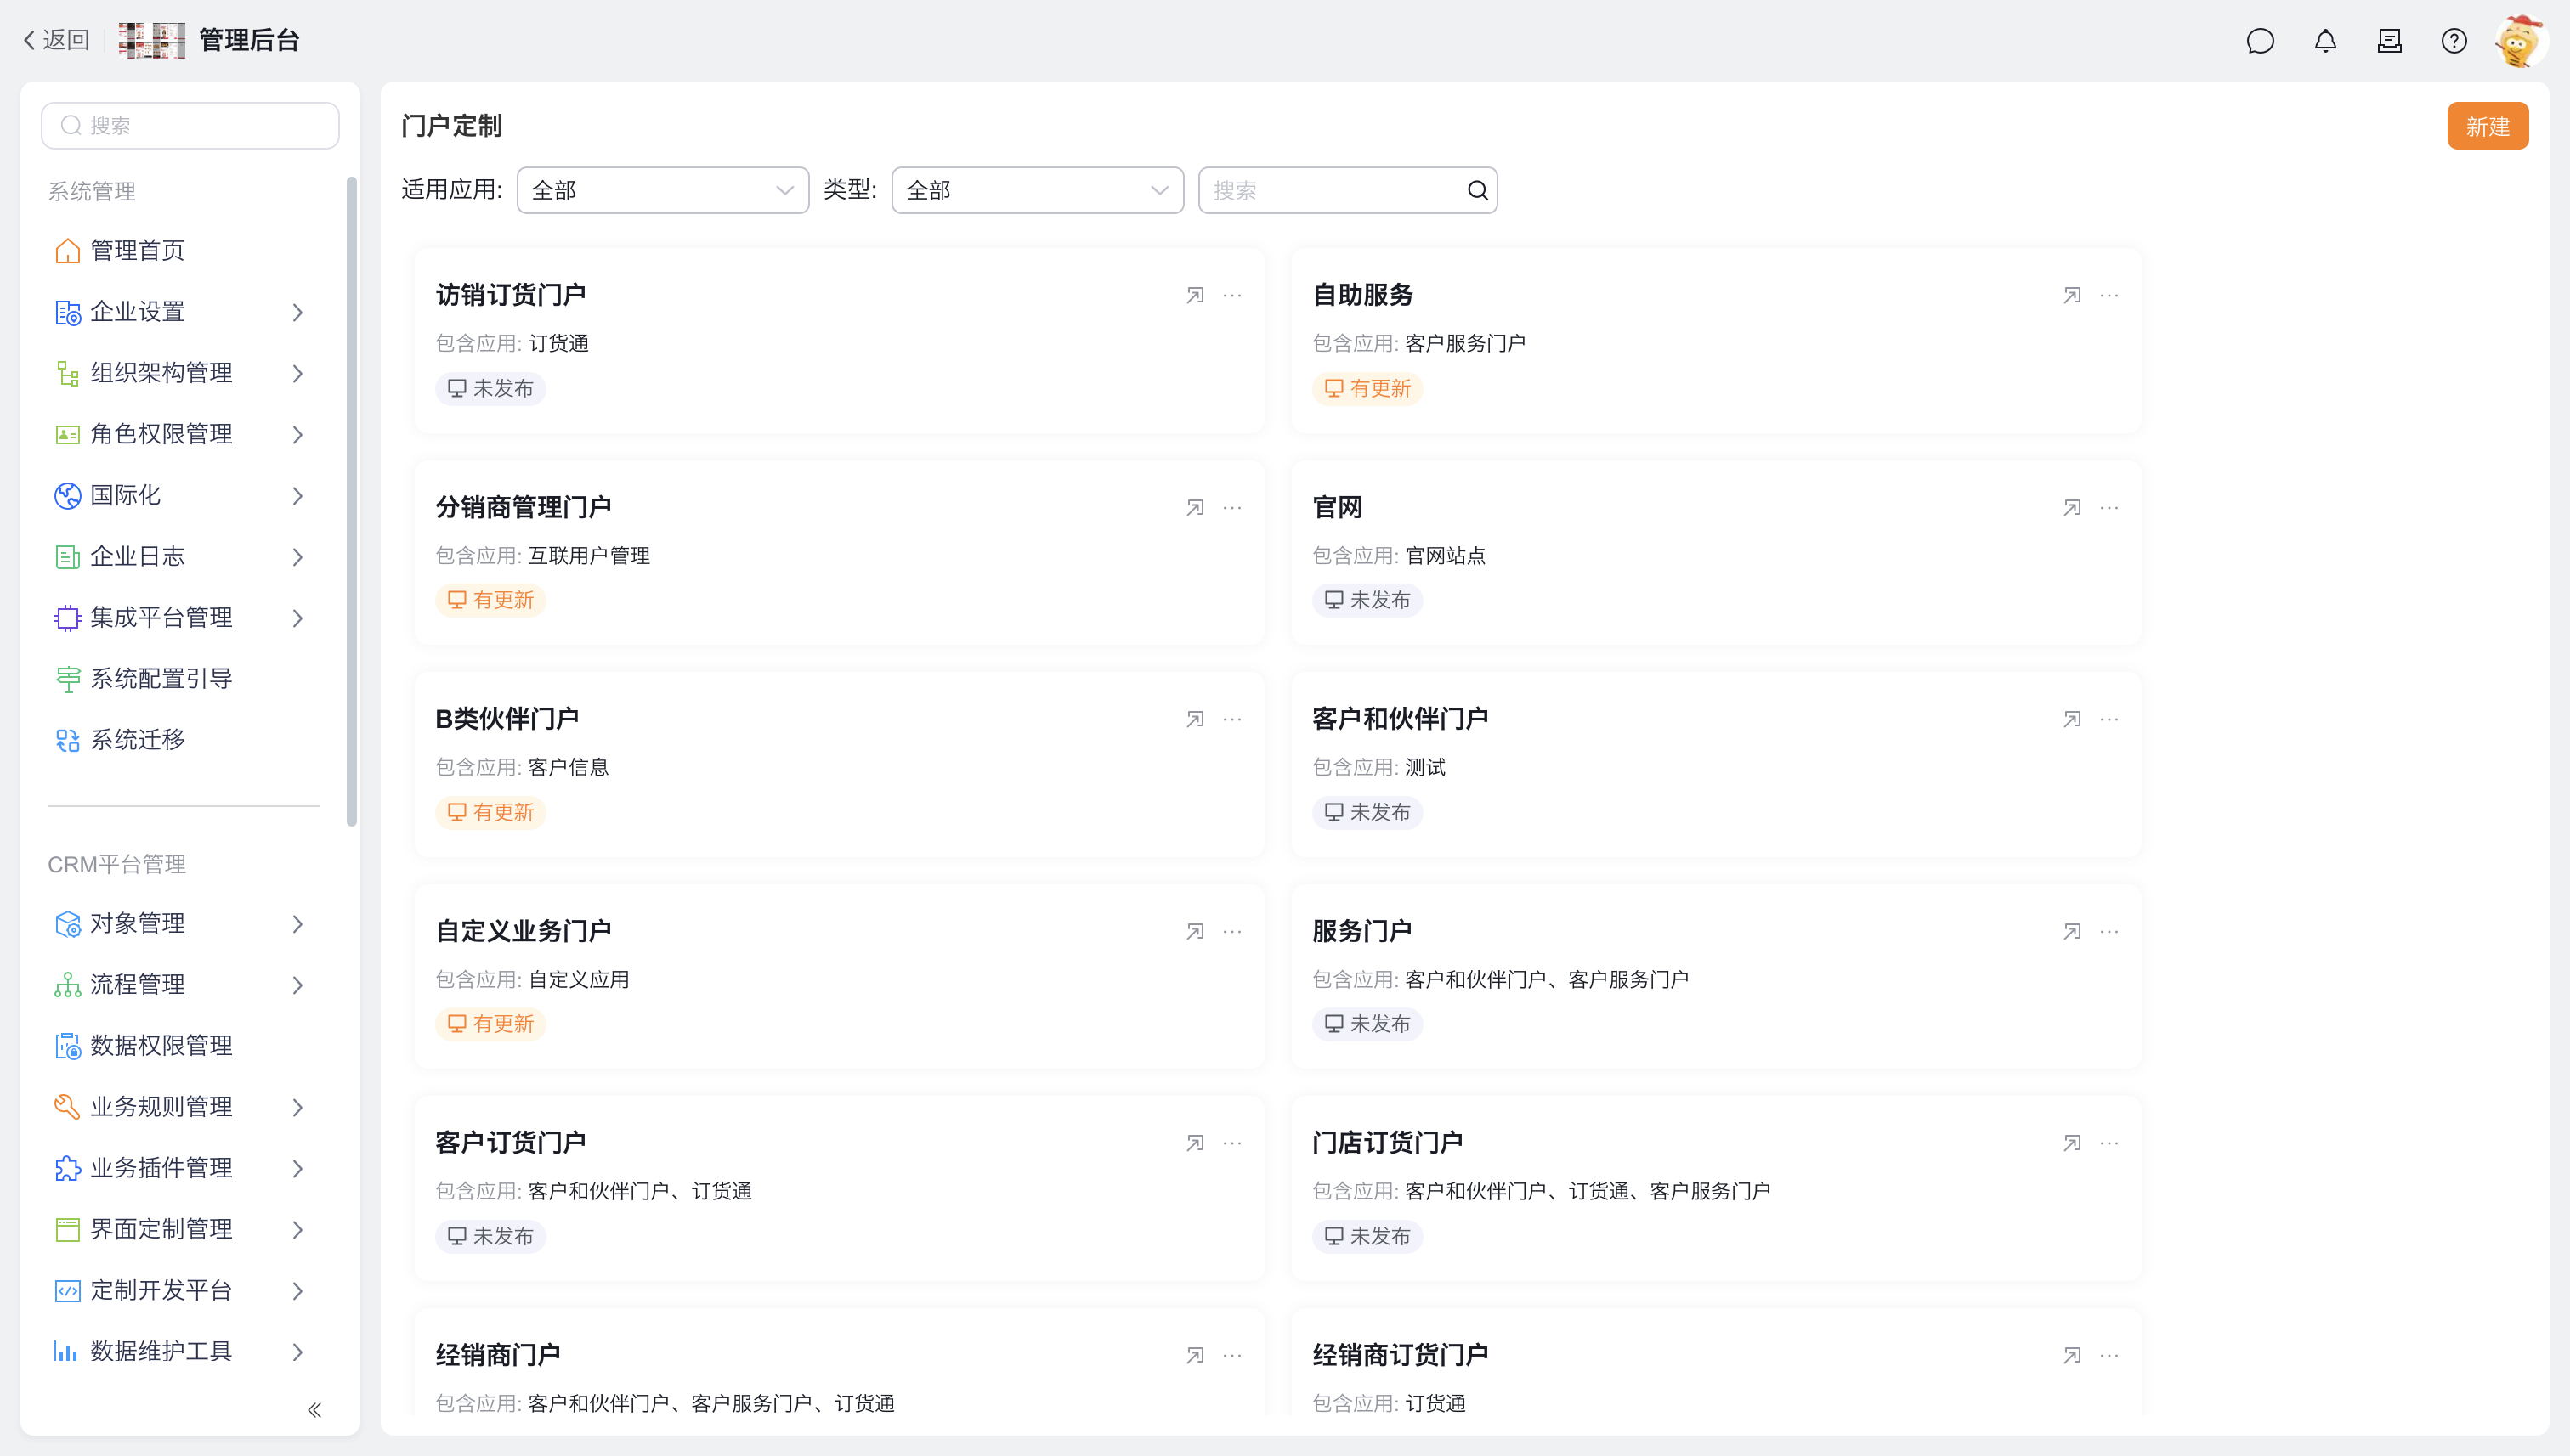This screenshot has width=2570, height=1456.
Task: Open external link icon on 访销订货门户 card
Action: pyautogui.click(x=1194, y=296)
